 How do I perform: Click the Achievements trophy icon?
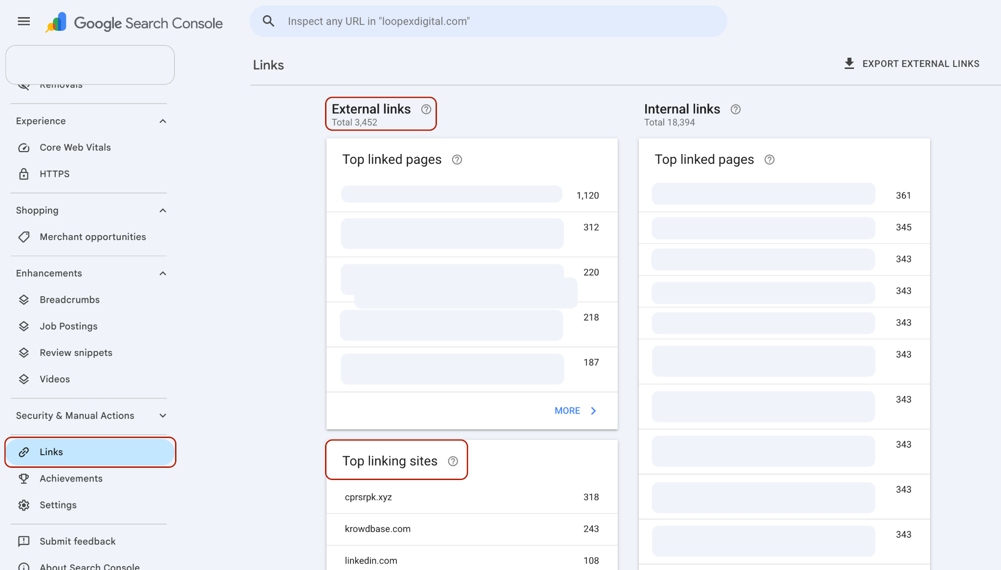[23, 479]
